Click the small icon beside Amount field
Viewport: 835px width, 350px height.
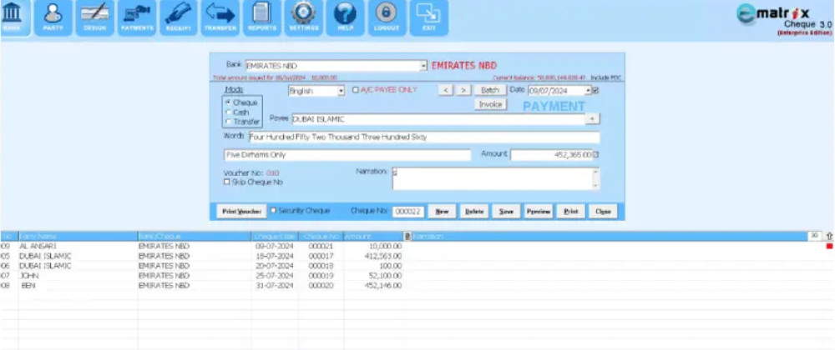coord(596,154)
